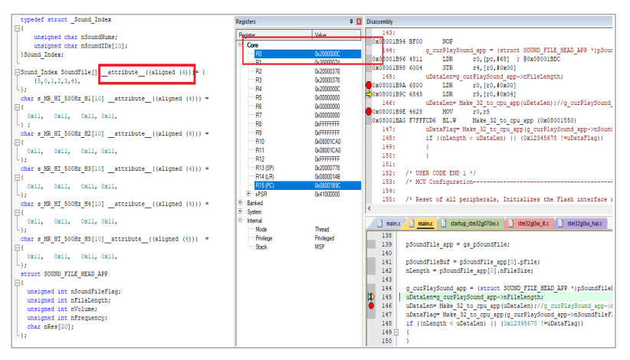Click current-instruction arrow at address 0x08001B9C
Screen dimensions: 630x360
click(x=367, y=94)
